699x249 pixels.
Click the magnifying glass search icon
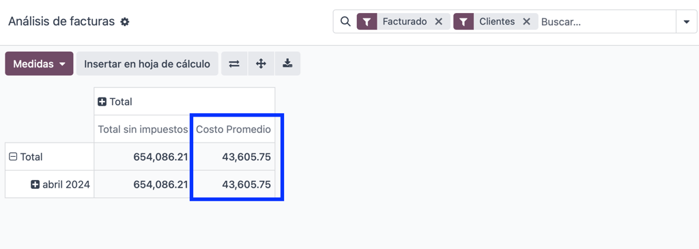tap(345, 21)
